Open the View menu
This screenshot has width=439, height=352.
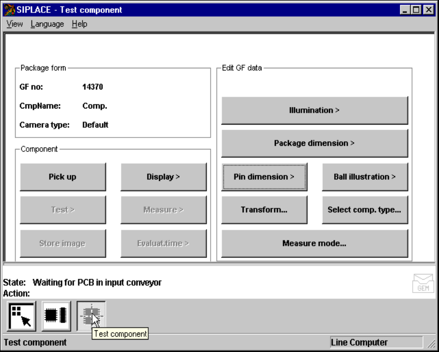coord(14,24)
